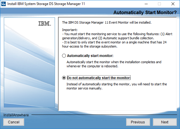
Task: Proceed with the Next button
Action: pos(165,122)
